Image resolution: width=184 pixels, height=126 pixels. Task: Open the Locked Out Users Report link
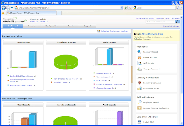[x=22, y=76]
